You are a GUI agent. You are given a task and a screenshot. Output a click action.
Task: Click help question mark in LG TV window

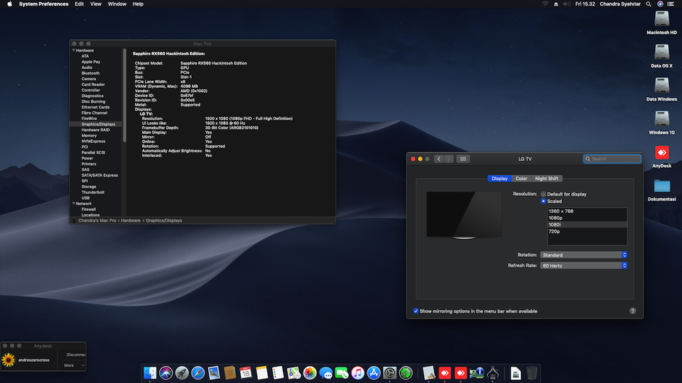pyautogui.click(x=632, y=311)
